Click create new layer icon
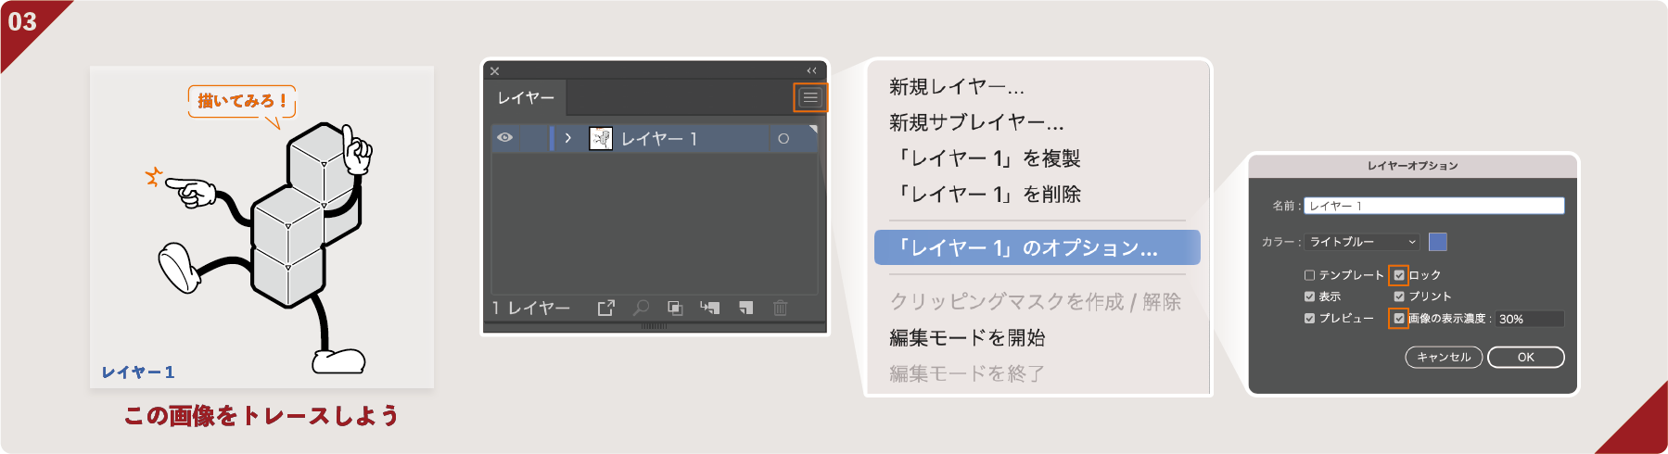 pyautogui.click(x=745, y=308)
